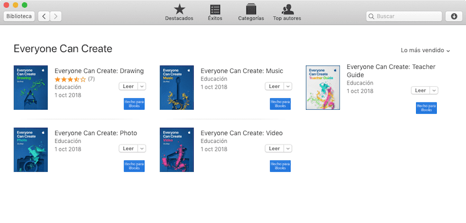Go back with the left chevron
The height and width of the screenshot is (223, 466).
point(44,16)
